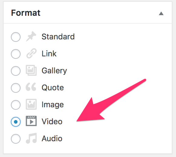Click the Audio label text
This screenshot has height=157, width=176.
(x=52, y=138)
